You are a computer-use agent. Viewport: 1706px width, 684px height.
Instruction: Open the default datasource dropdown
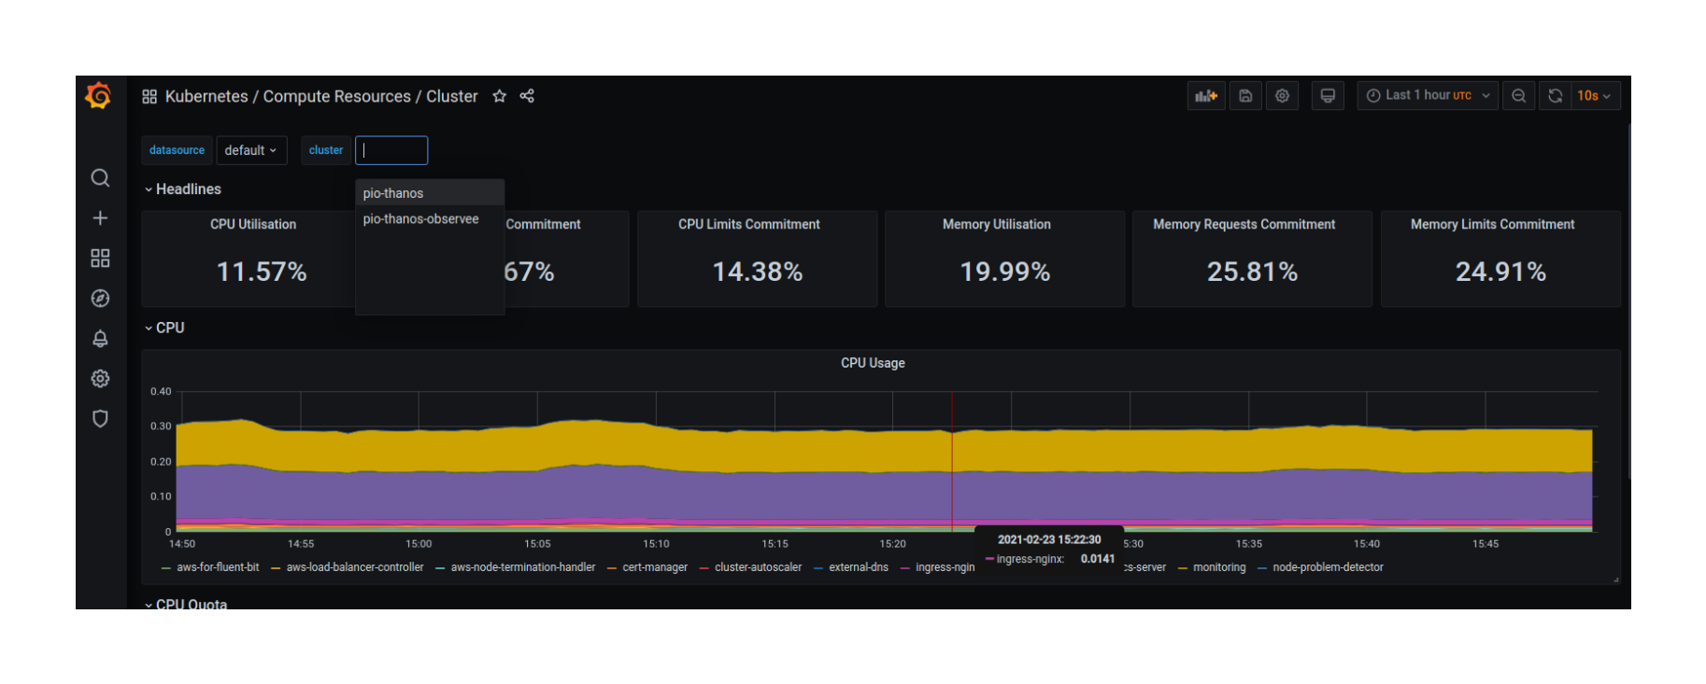point(251,150)
